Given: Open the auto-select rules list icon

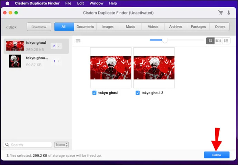Looking at the screenshot, I should point(78,41).
